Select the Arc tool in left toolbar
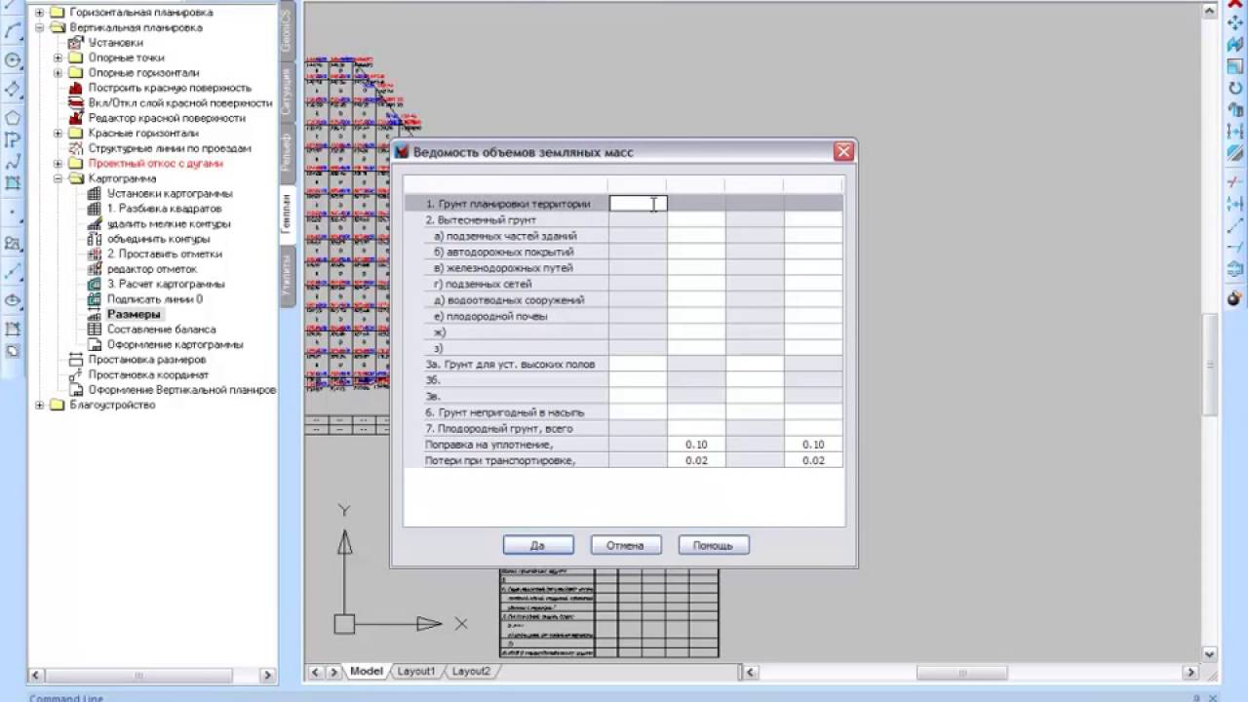Viewport: 1248px width, 702px height. point(13,32)
